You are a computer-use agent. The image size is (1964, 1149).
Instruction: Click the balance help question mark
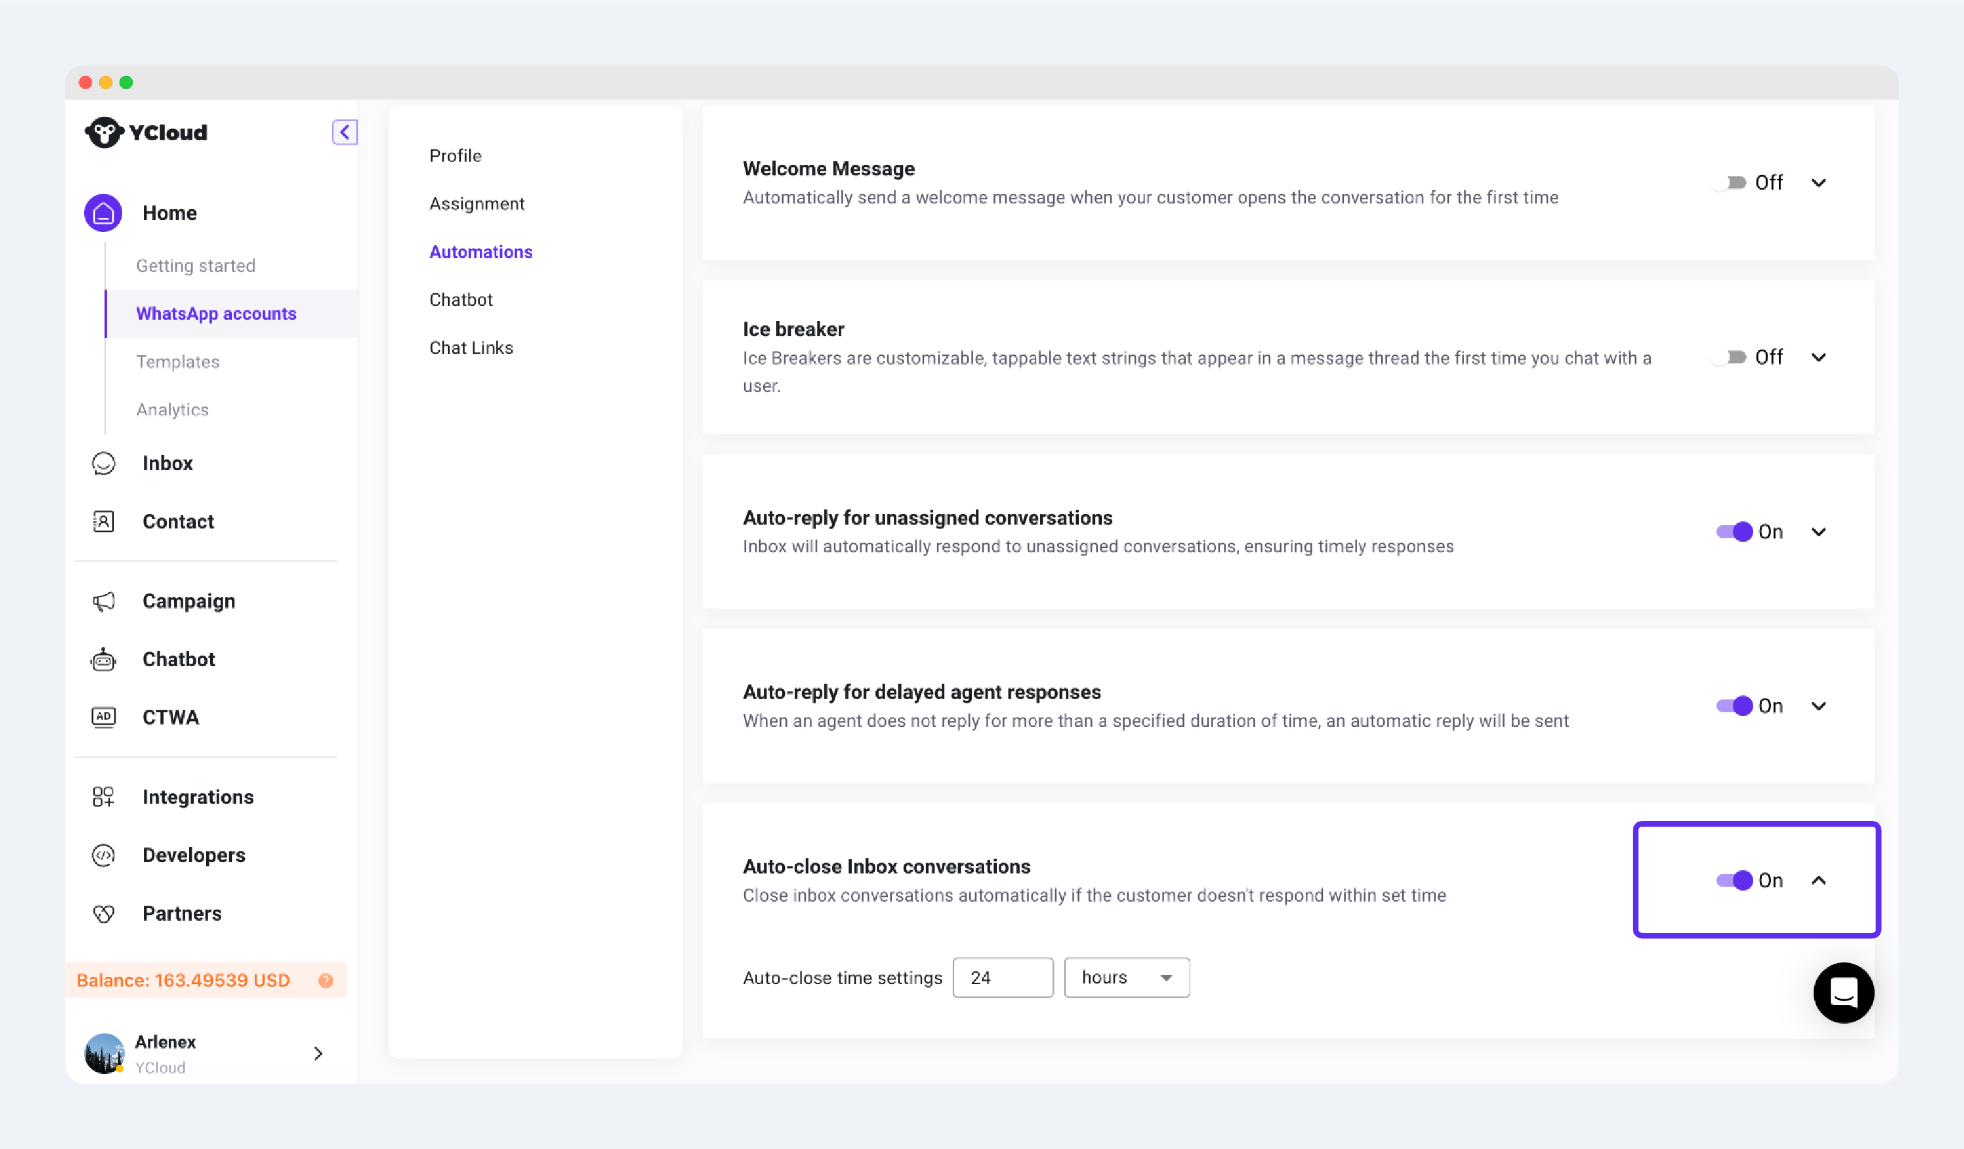[x=326, y=981]
